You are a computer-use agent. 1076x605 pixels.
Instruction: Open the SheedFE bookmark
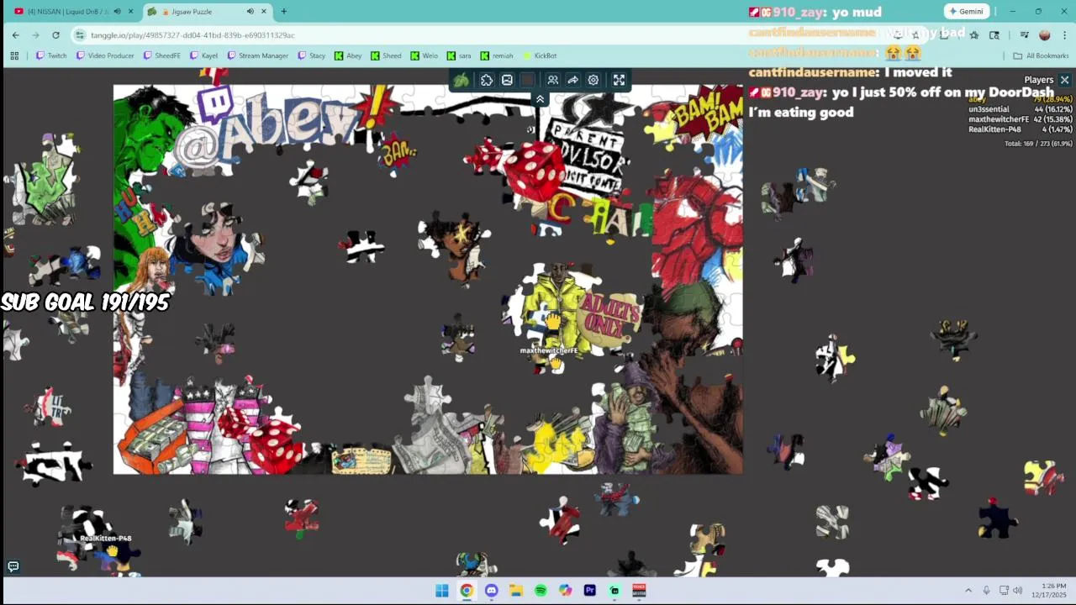(161, 55)
